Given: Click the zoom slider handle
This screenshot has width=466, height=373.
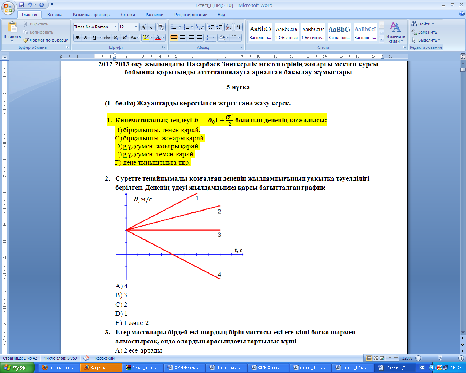Looking at the screenshot, I should pos(440,358).
